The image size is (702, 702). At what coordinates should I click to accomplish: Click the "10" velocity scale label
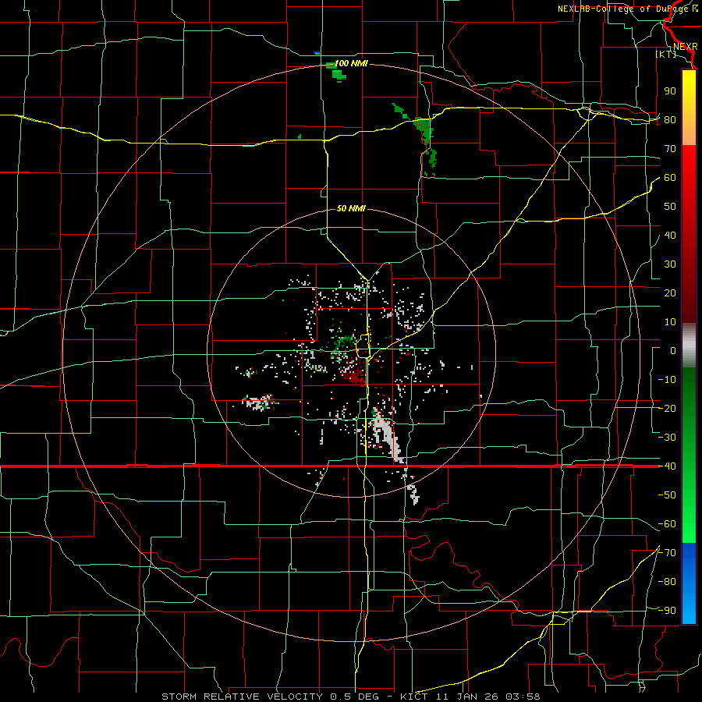[670, 322]
